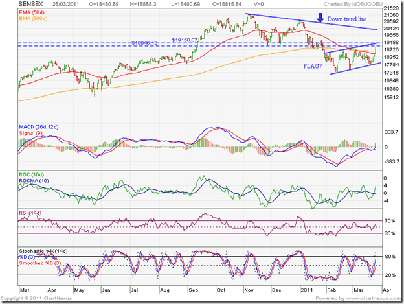Image resolution: width=404 pixels, height=304 pixels.
Task: Click the Signal (9) legend label
Action: [31, 133]
